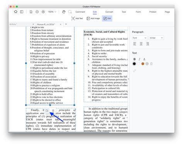
Task: Click the copy icon on text block toolbar
Action: point(47,111)
